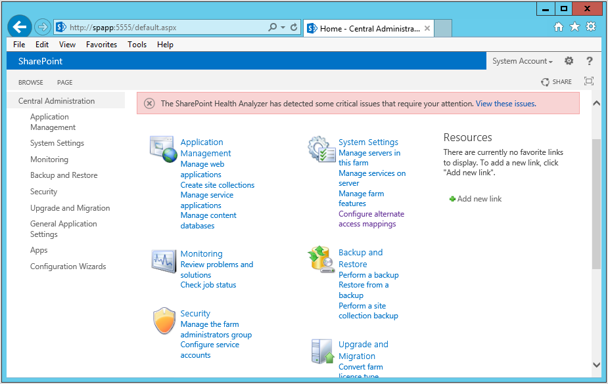Open Manage web applications link
608x384 pixels.
coord(202,169)
